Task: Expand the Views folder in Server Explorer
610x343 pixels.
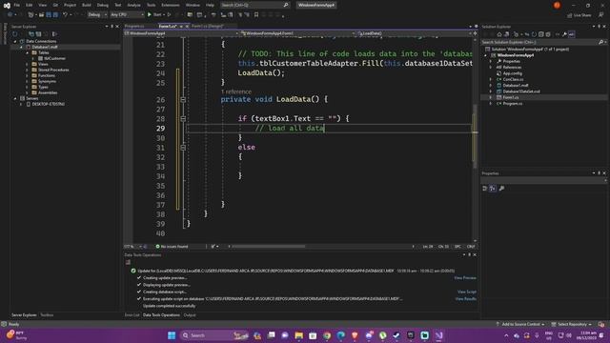Action: pos(28,64)
